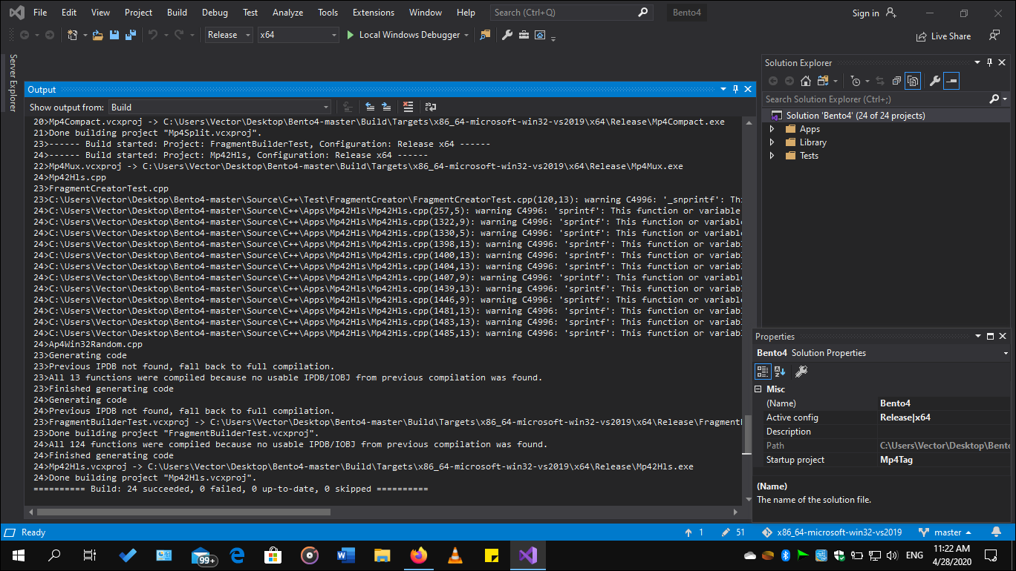Open the x64 platform dropdown
This screenshot has height=571, width=1016.
coord(297,35)
